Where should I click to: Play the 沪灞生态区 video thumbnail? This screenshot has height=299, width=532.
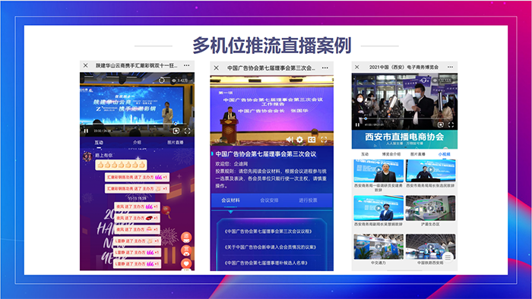[430, 208]
